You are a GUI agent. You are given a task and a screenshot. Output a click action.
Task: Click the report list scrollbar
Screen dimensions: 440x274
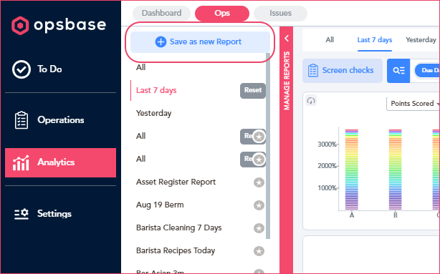tap(268, 146)
